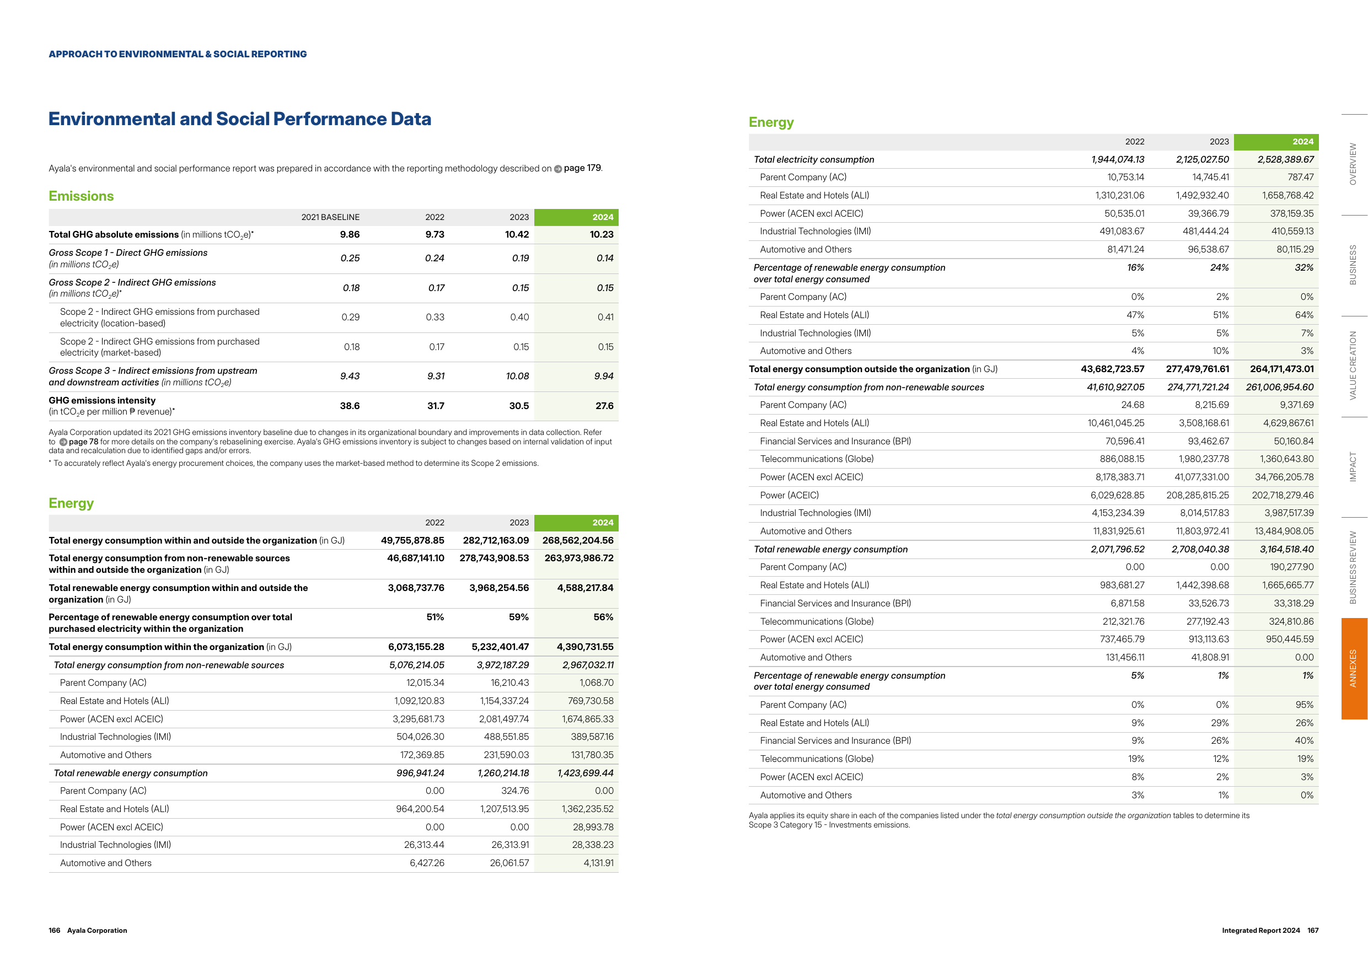Image resolution: width=1368 pixels, height=967 pixels.
Task: Click the 32% renewable percentage for 2024
Action: coord(1303,267)
